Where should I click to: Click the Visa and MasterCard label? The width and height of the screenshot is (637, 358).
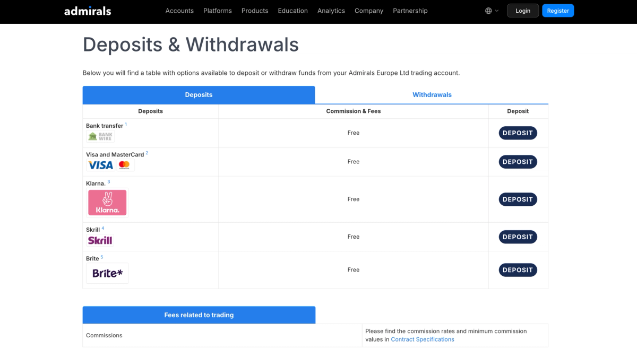(115, 155)
